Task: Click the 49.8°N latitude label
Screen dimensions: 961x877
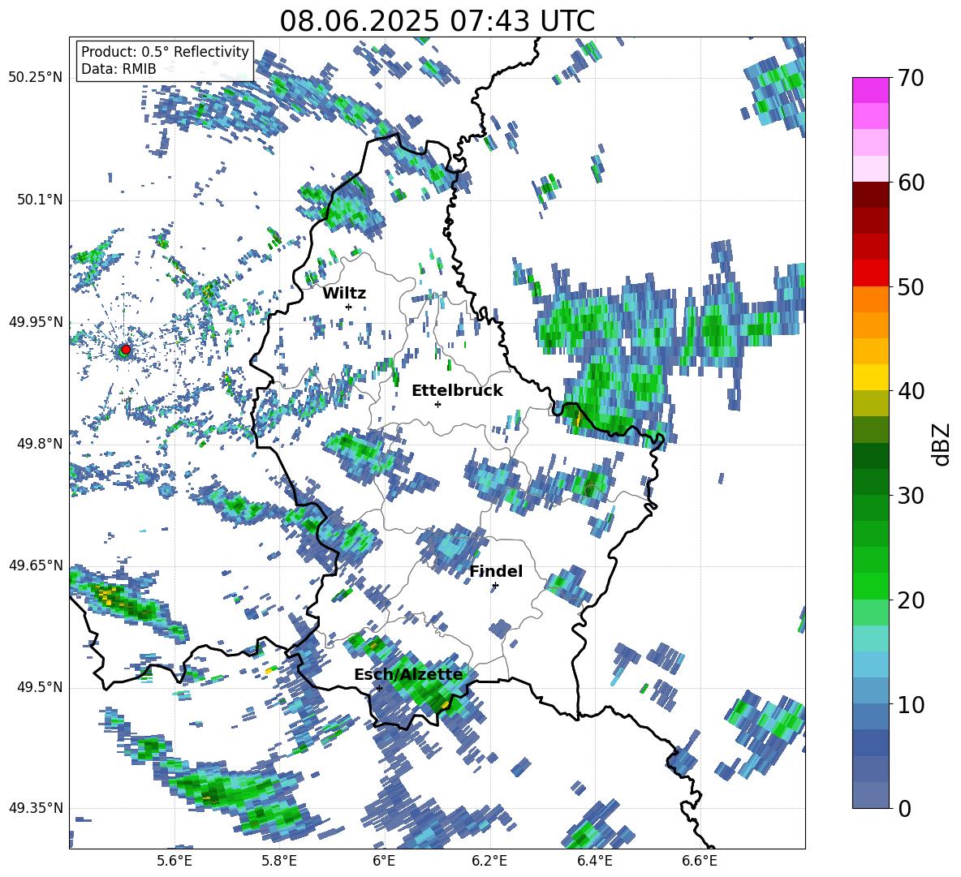Action: point(39,444)
